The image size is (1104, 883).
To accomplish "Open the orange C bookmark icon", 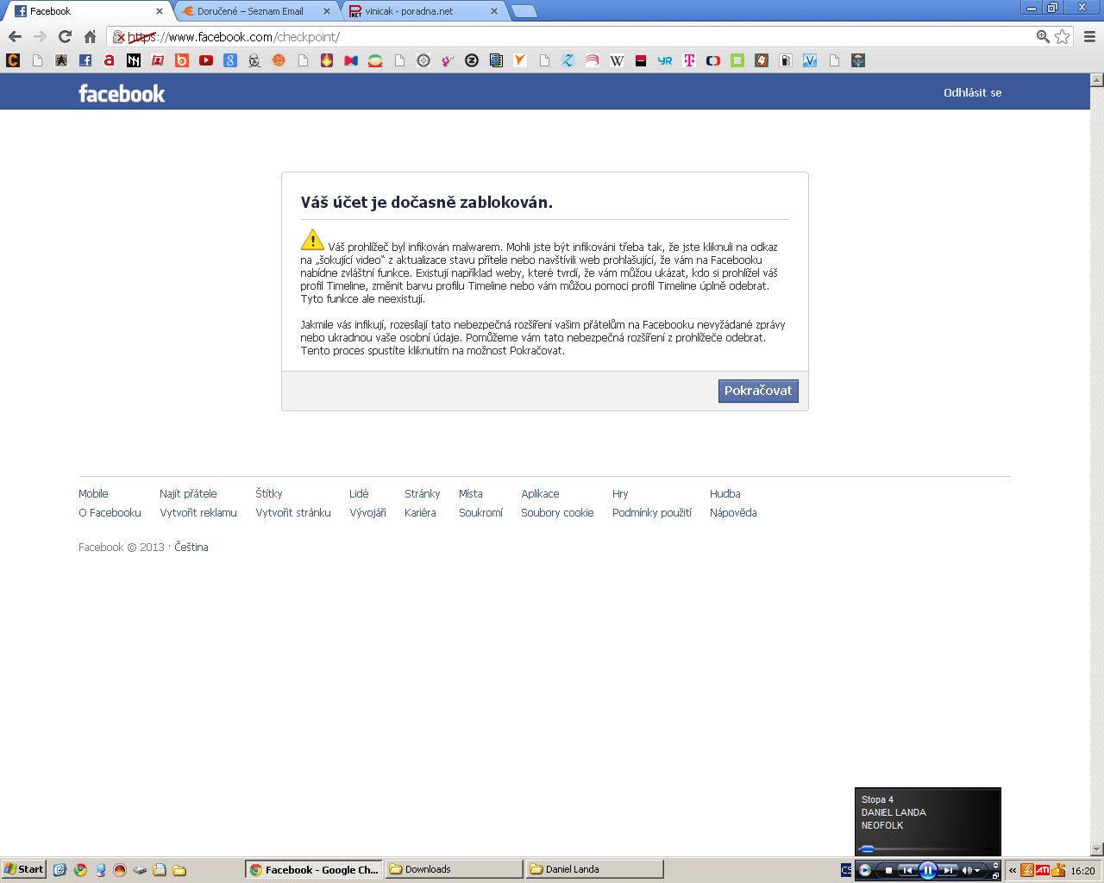I will (13, 60).
